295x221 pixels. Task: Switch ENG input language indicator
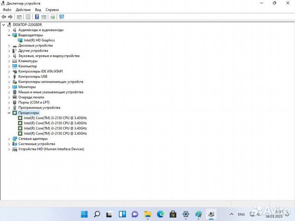[x=241, y=214]
